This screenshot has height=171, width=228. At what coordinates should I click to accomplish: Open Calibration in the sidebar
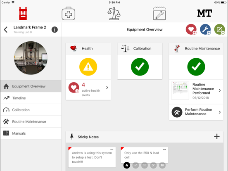coord(31,110)
